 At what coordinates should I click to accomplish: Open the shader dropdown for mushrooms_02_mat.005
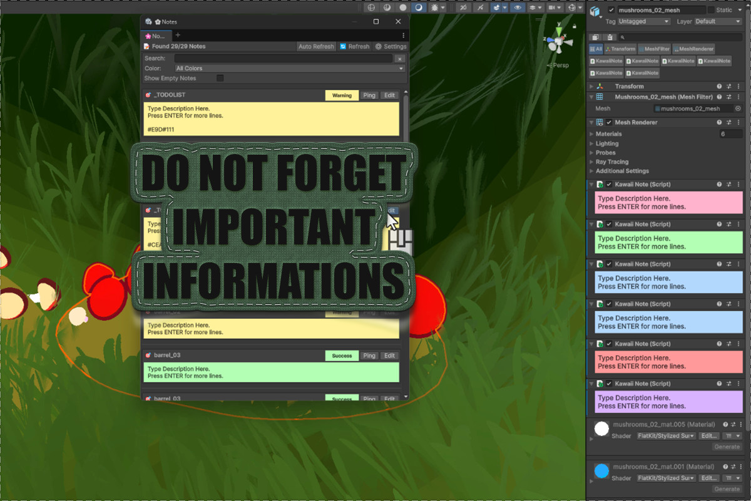pos(666,436)
